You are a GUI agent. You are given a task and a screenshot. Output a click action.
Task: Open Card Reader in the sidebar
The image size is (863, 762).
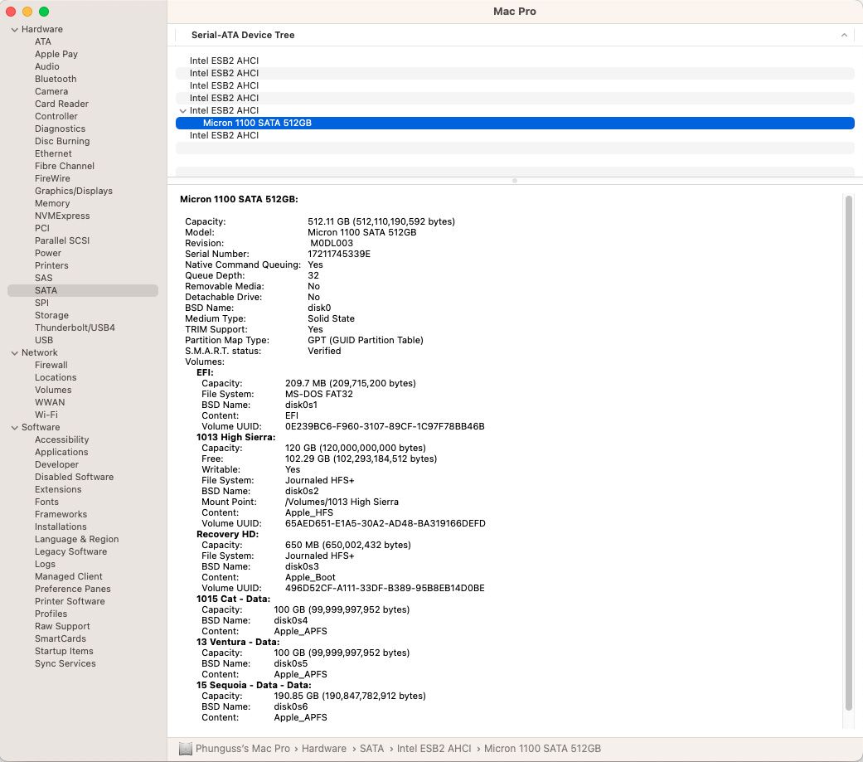click(61, 104)
